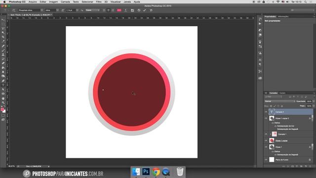The image size is (316, 178).
Task: Select the Lasso tool
Action: point(3,28)
